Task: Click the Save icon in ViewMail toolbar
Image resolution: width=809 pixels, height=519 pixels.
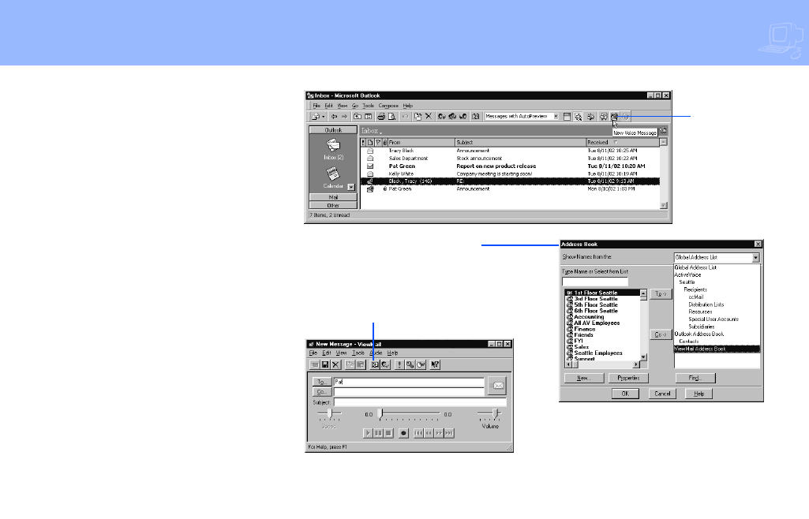Action: pyautogui.click(x=325, y=365)
